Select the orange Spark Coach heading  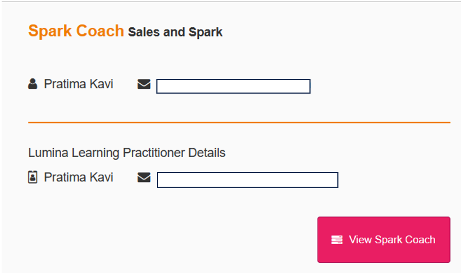76,31
